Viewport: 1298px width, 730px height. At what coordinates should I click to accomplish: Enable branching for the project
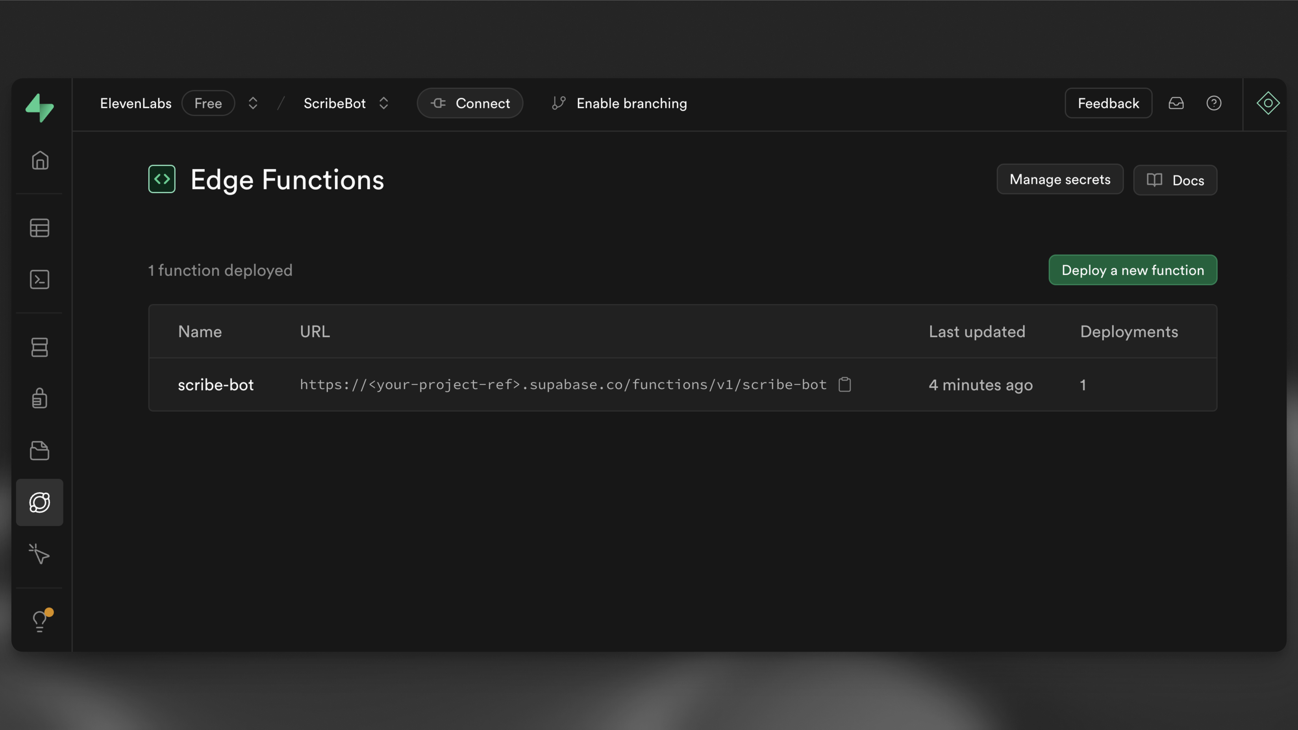click(x=631, y=103)
